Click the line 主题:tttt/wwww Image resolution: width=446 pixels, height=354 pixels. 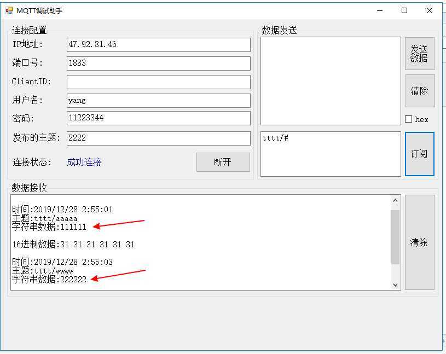tap(43, 270)
